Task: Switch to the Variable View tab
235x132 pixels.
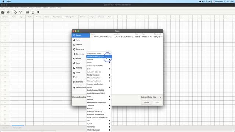Action: tap(18, 128)
